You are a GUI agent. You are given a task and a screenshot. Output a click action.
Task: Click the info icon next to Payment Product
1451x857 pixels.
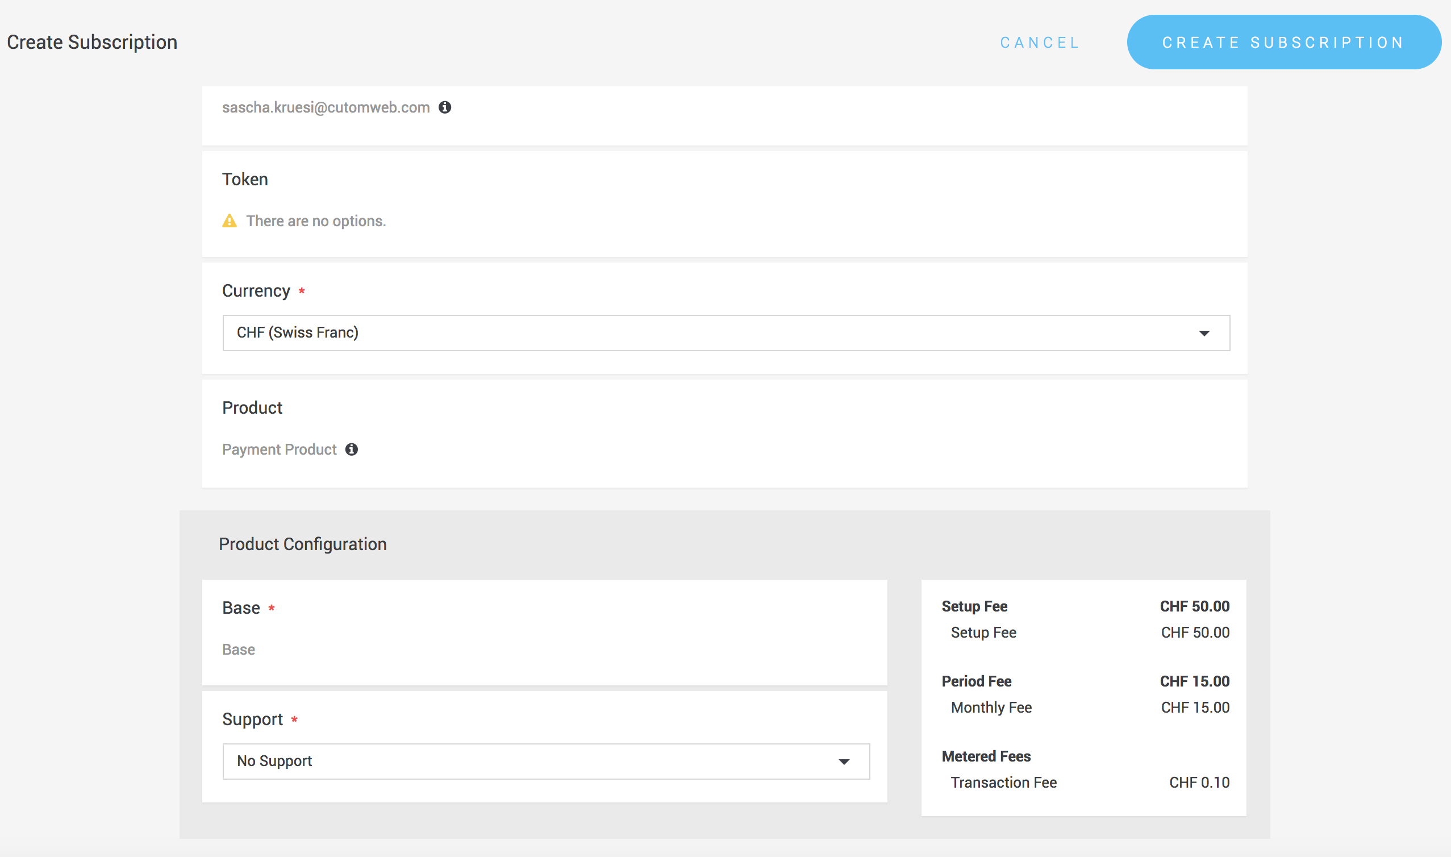coord(353,450)
